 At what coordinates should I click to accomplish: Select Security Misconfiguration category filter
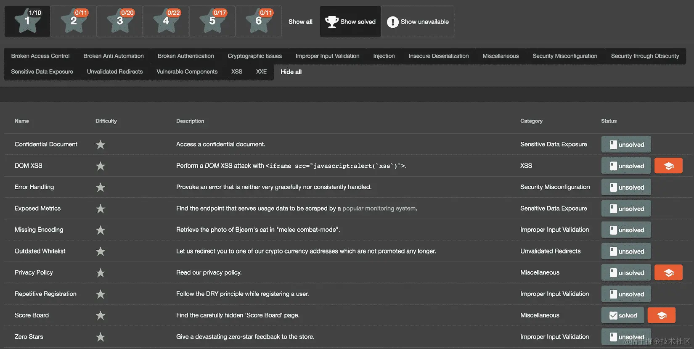point(565,56)
